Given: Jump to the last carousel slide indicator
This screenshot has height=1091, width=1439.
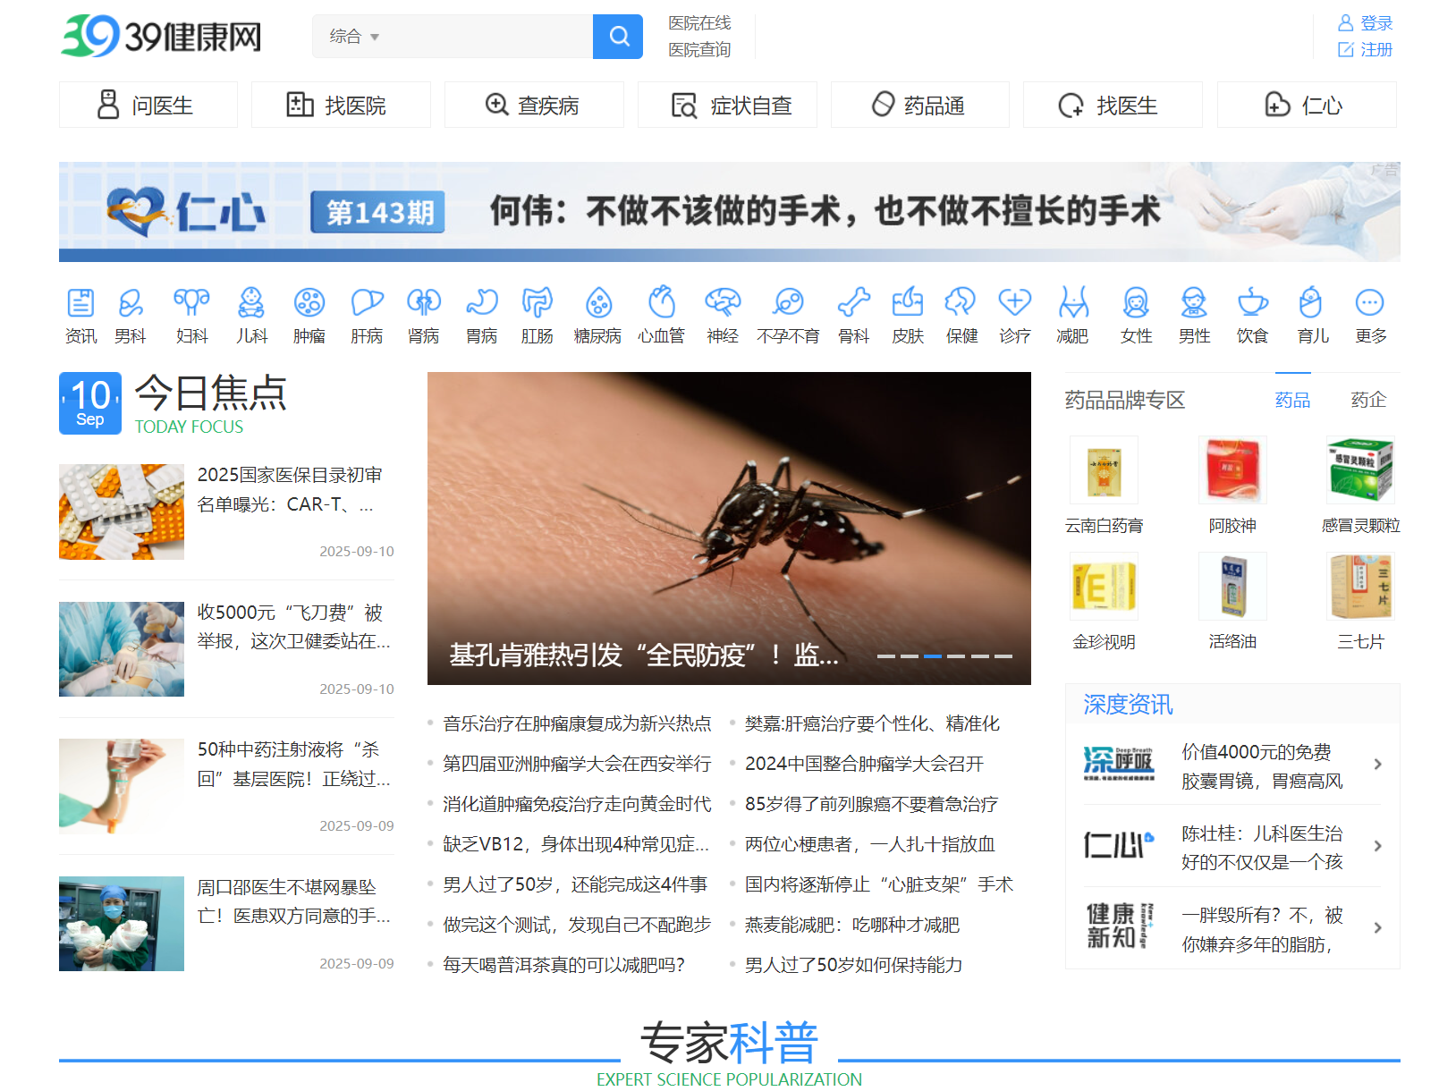Looking at the screenshot, I should [1003, 656].
